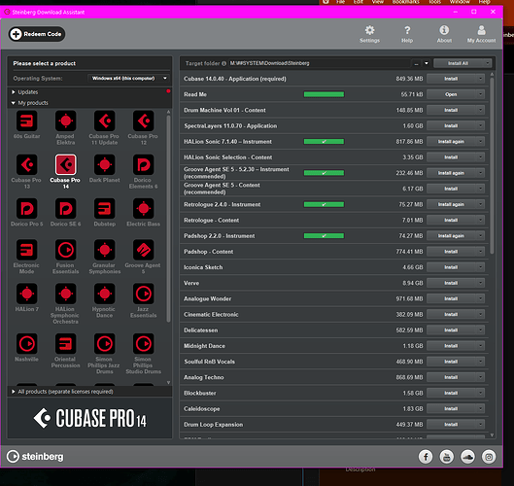
Task: Select Oriental Percussion product icon
Action: (65, 344)
